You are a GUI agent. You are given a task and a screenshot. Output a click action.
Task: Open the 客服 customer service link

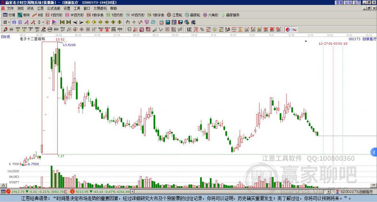coord(339,3)
